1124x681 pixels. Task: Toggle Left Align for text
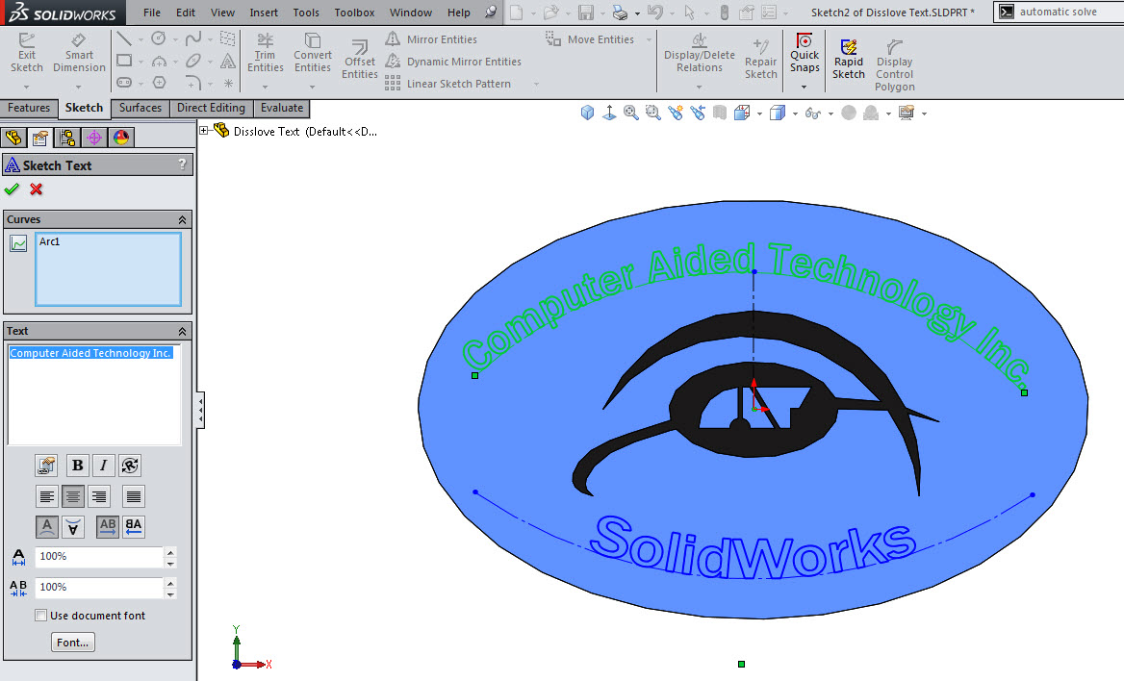[x=46, y=496]
